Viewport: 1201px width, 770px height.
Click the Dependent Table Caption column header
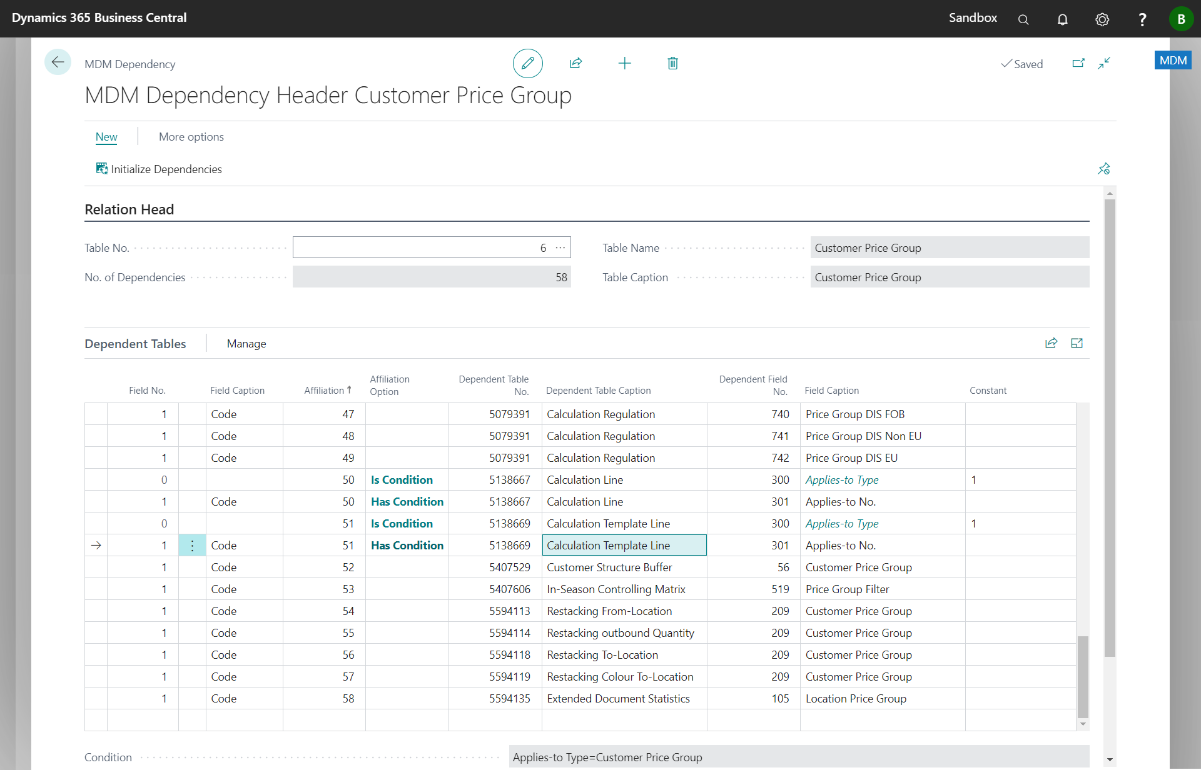[x=598, y=390]
